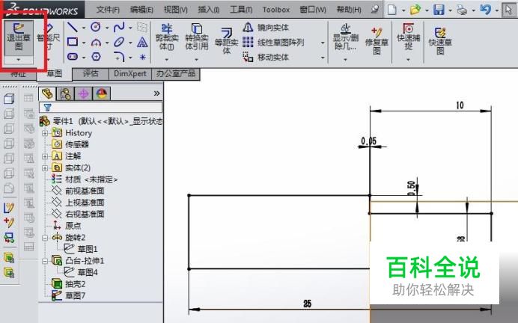The height and width of the screenshot is (323, 518).
Task: Select the Arc sketch tool
Action: tap(96, 42)
